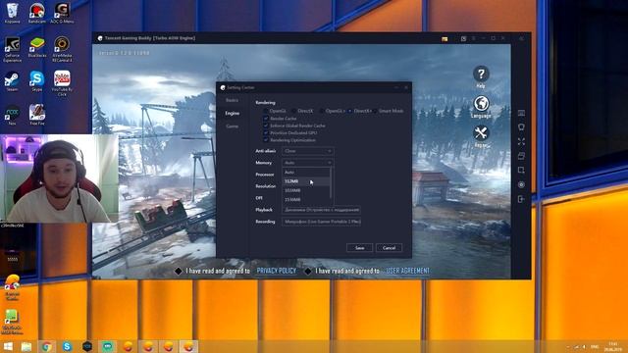Open Skype from taskbar

[x=67, y=346]
